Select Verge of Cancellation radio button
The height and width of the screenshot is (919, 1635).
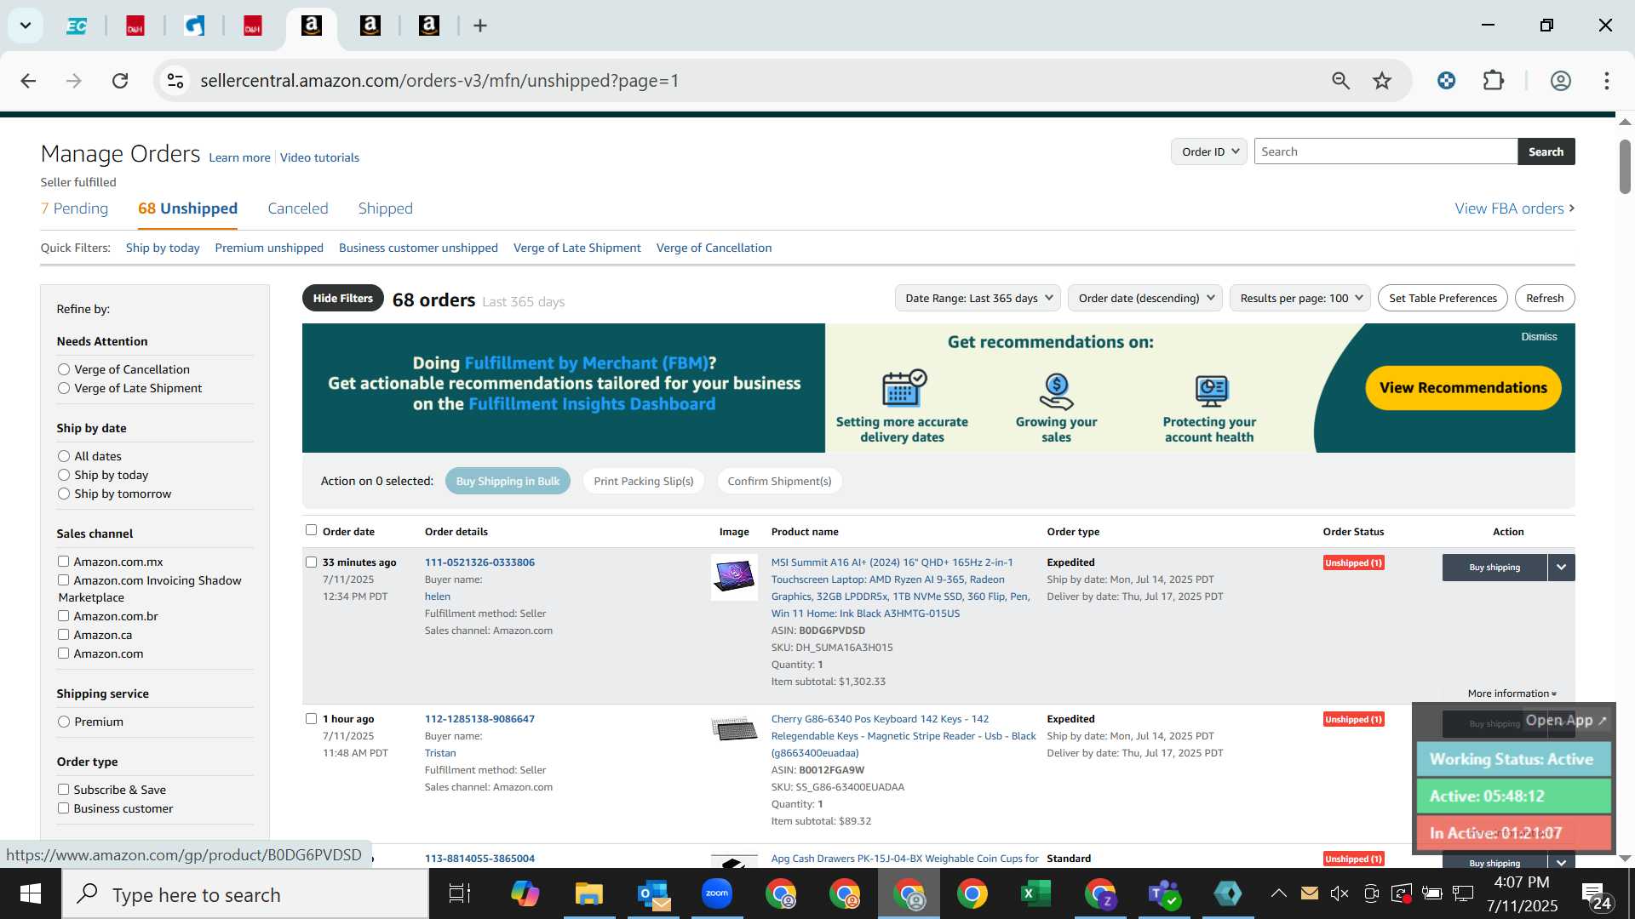[64, 369]
